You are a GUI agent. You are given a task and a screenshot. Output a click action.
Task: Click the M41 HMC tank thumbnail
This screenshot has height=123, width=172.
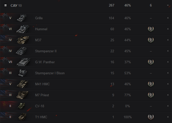point(23,84)
